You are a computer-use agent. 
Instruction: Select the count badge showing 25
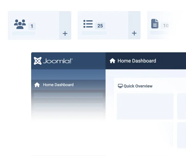click(x=100, y=26)
